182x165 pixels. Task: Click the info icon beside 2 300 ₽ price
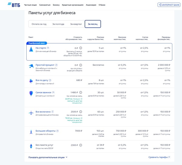point(81,145)
